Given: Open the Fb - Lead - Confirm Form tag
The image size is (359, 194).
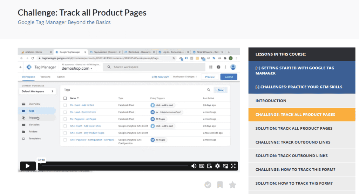Looking at the screenshot, I should [83, 112].
